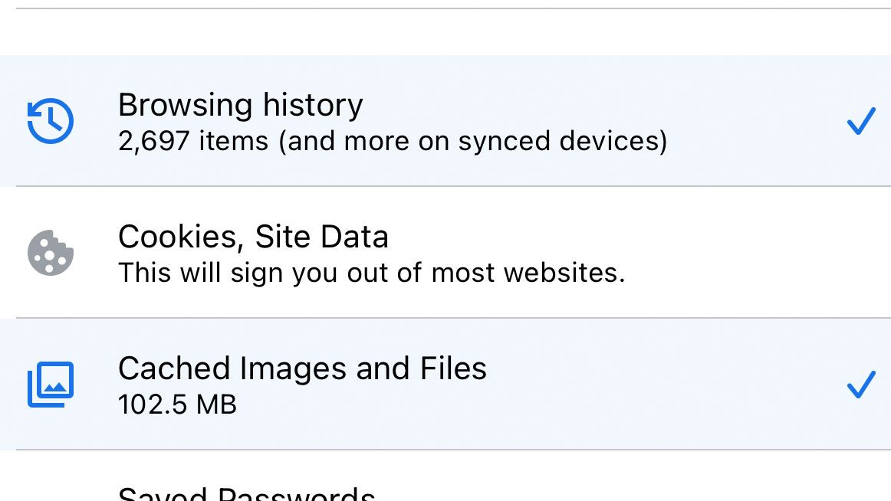The image size is (891, 501).
Task: Select the Browsing history label
Action: (240, 105)
